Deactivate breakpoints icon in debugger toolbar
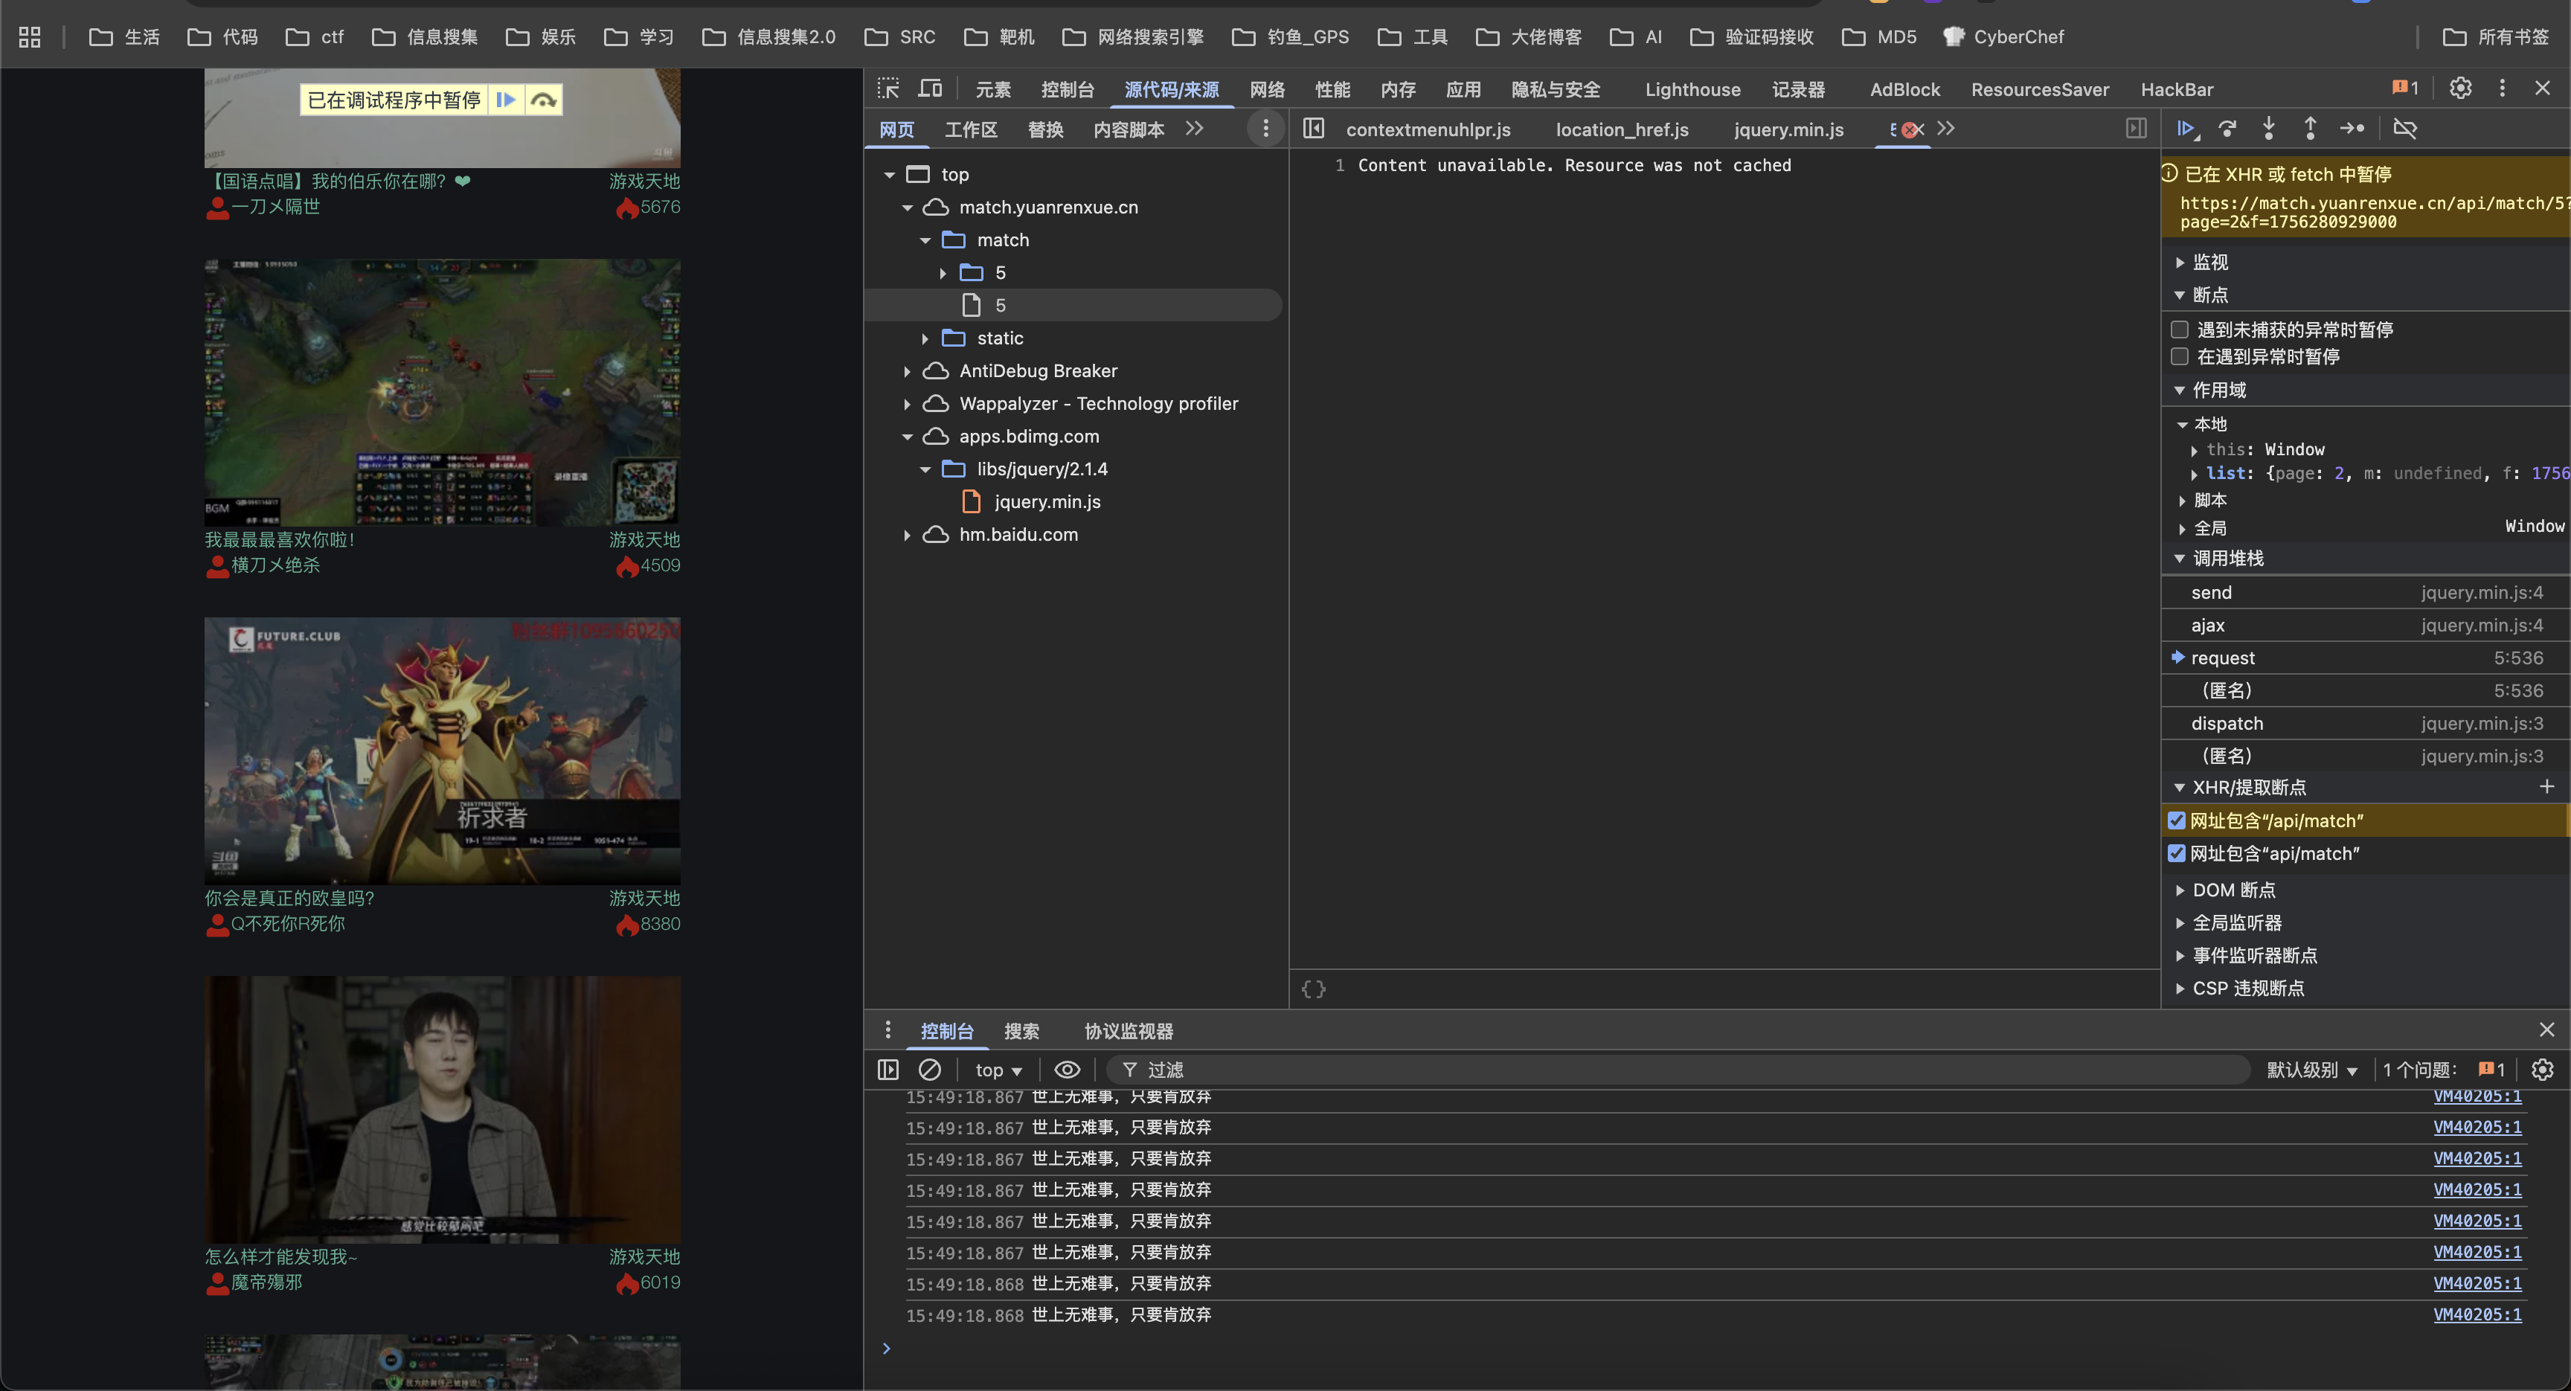The height and width of the screenshot is (1391, 2571). pos(2405,129)
